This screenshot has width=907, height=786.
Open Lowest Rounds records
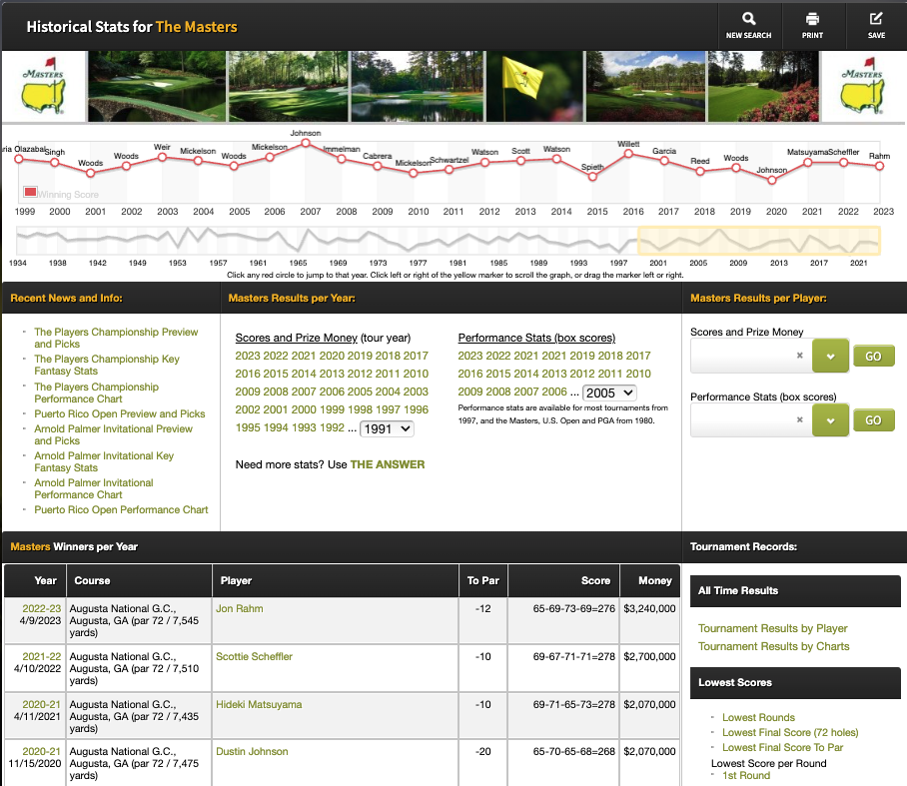(x=758, y=717)
